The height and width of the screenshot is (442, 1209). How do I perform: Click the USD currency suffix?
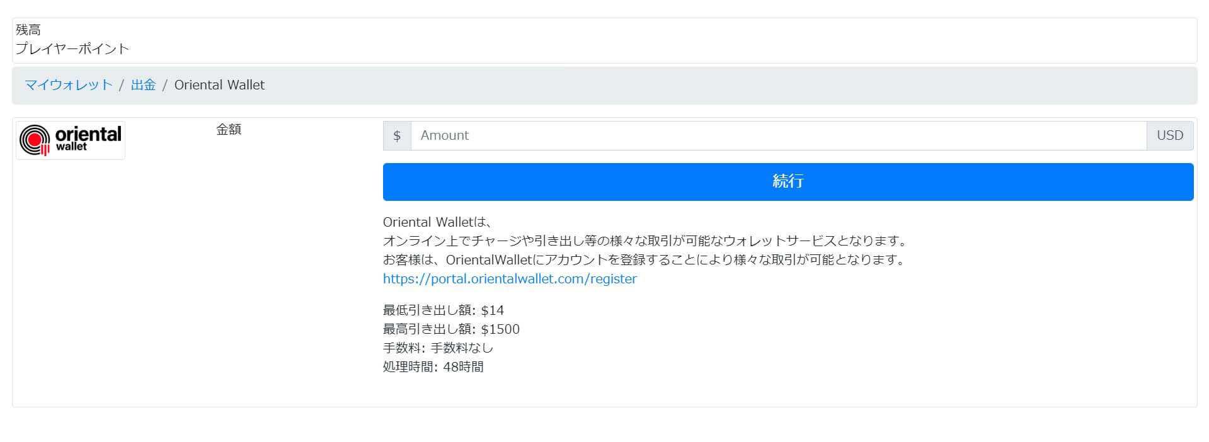pos(1170,135)
